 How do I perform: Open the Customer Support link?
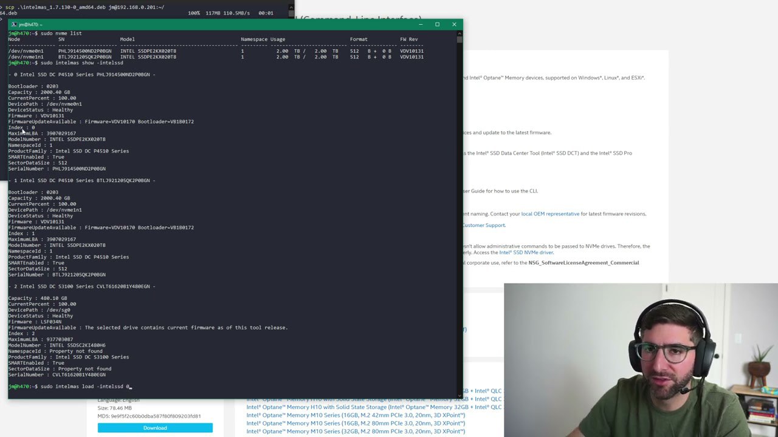[483, 225]
